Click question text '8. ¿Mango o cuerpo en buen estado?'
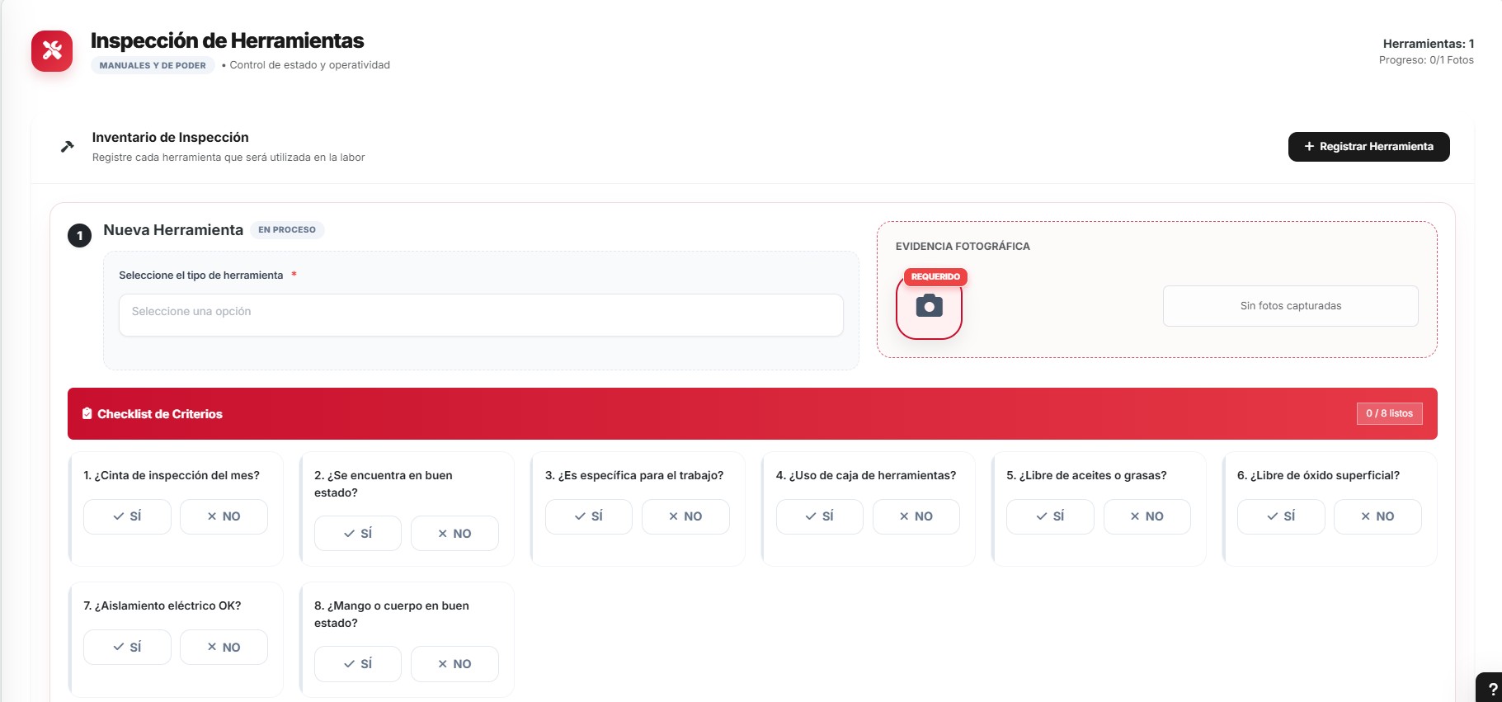 (x=392, y=615)
